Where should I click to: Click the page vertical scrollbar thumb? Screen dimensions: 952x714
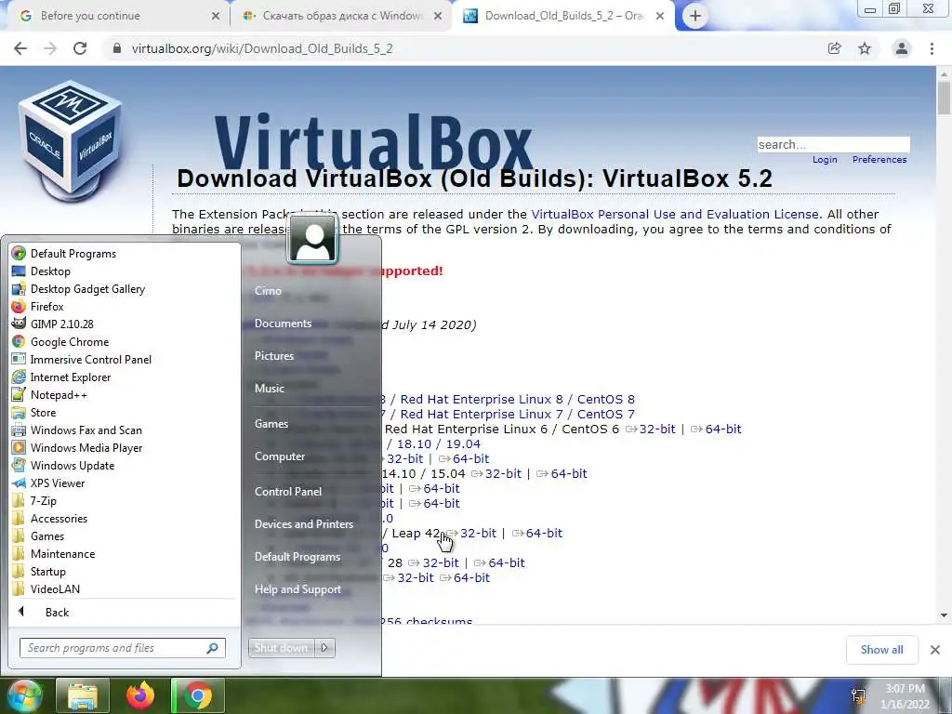[944, 99]
